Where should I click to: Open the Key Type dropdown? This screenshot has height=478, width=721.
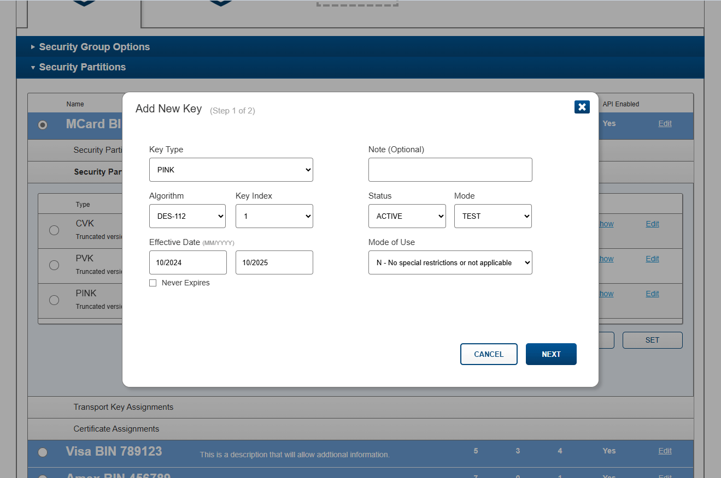(x=231, y=170)
